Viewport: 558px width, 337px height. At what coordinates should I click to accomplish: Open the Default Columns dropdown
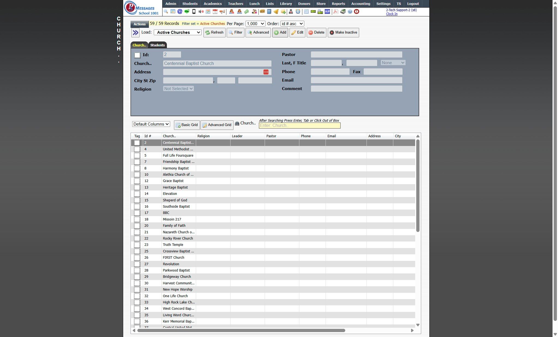point(151,124)
